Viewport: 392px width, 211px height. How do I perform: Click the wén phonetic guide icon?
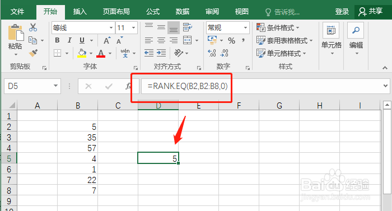tap(125, 53)
